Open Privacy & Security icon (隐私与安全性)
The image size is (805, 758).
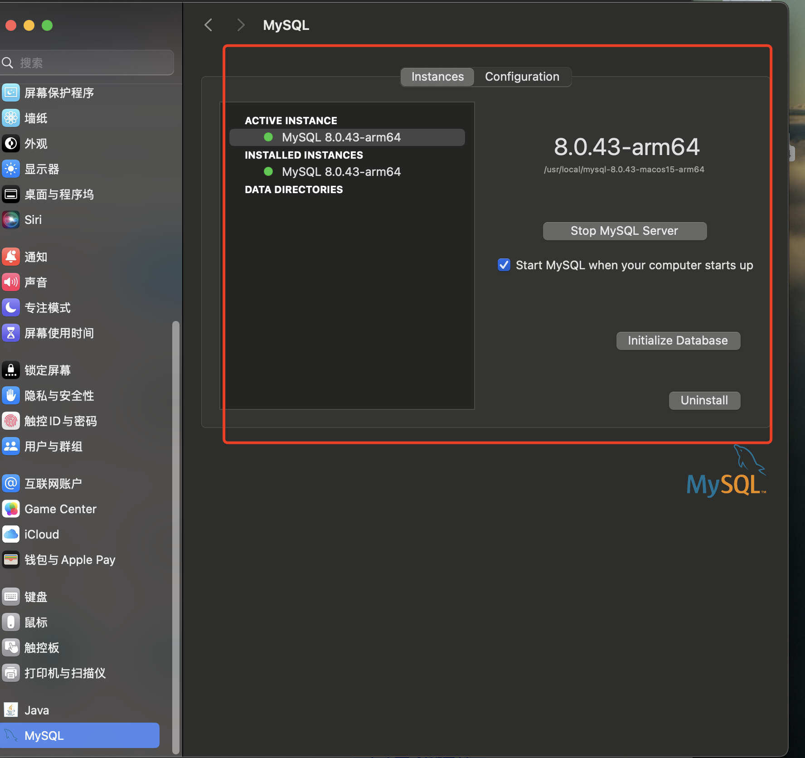tap(11, 396)
